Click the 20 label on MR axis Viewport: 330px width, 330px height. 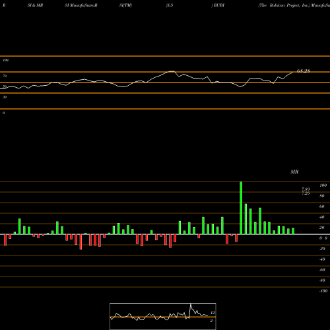point(322,228)
